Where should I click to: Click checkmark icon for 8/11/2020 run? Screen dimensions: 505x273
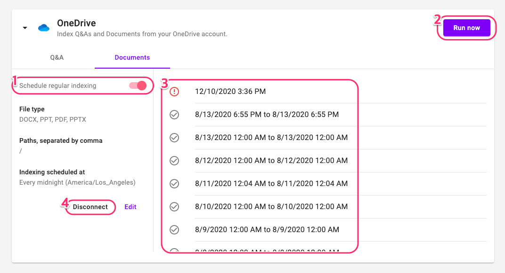point(174,184)
